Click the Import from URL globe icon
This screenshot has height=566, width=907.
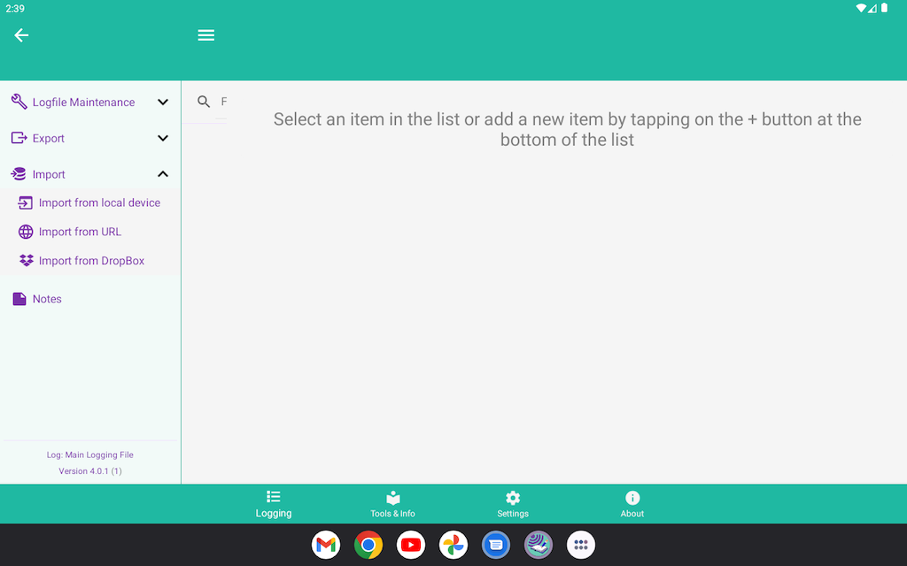click(26, 232)
